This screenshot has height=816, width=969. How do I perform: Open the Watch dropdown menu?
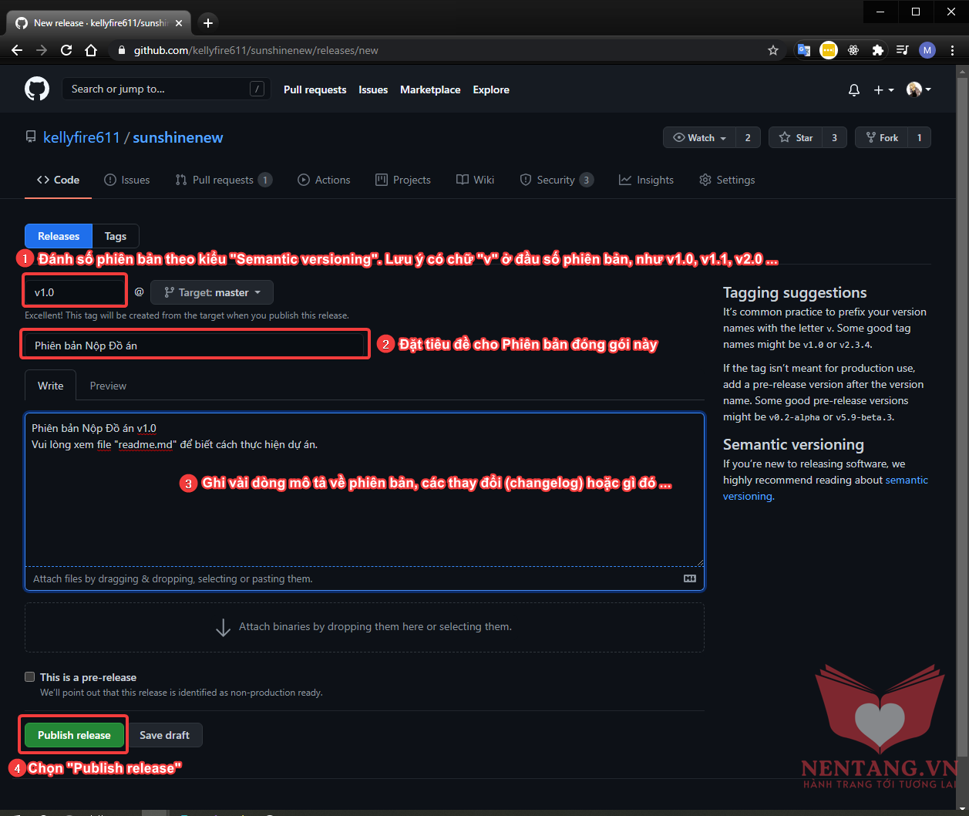pyautogui.click(x=699, y=137)
